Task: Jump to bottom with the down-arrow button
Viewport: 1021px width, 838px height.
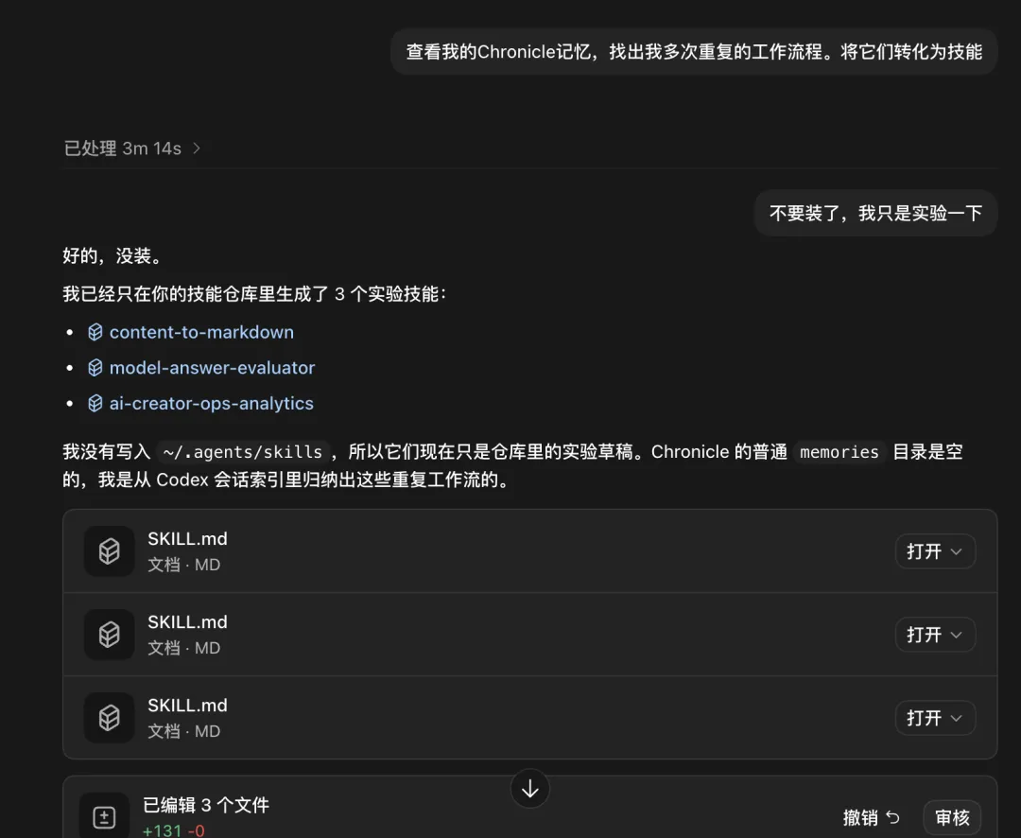Action: coord(530,789)
